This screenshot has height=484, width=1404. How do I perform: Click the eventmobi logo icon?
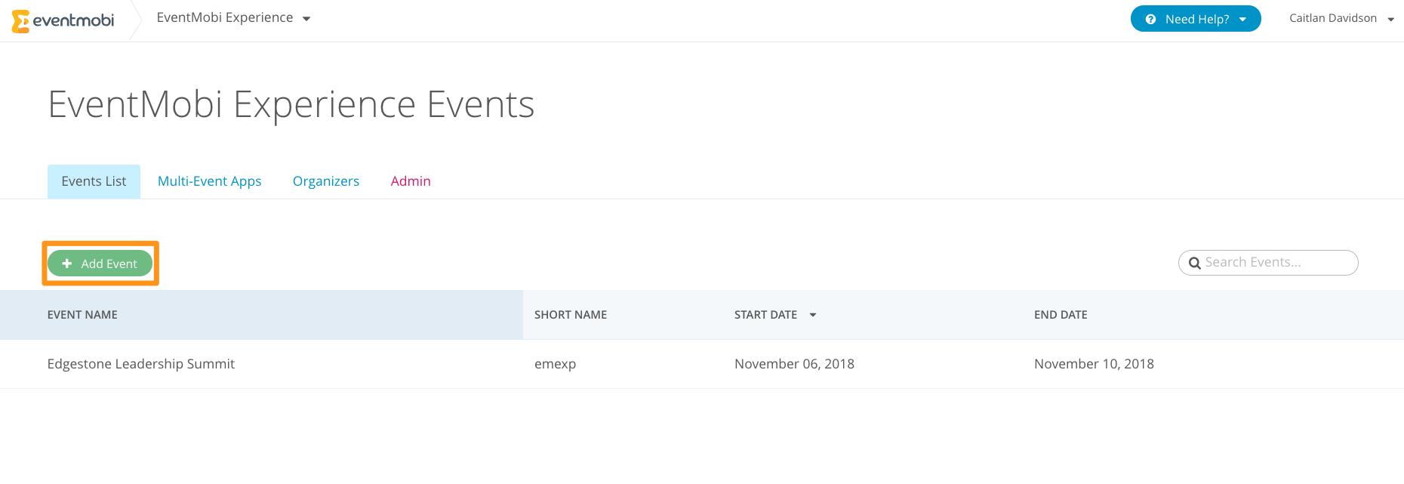pyautogui.click(x=20, y=21)
